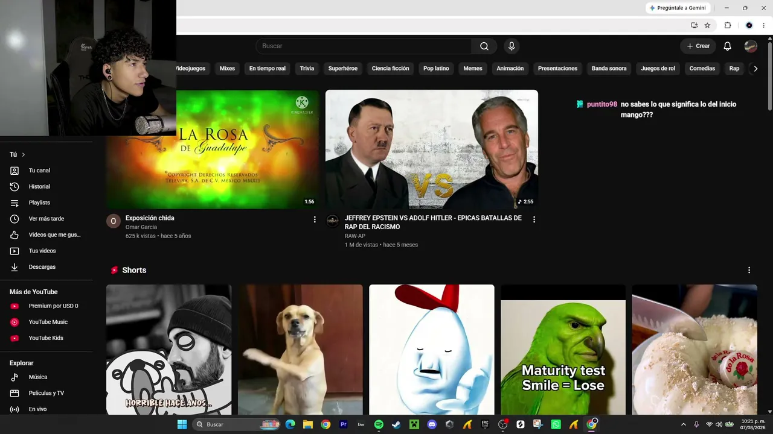
Task: Open options for the Exposición chida video
Action: [x=315, y=219]
